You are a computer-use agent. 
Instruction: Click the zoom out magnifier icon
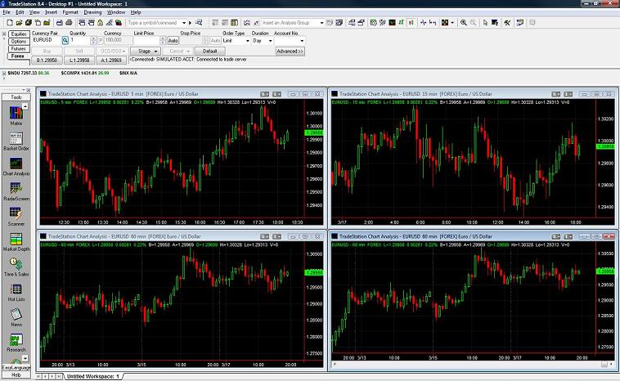473,23
